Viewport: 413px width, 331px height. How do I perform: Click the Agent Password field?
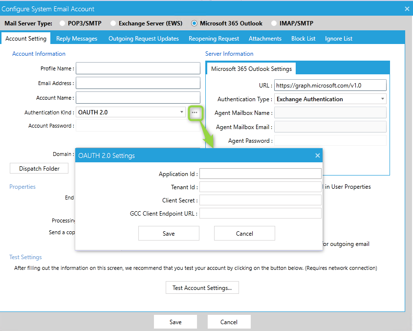point(330,140)
